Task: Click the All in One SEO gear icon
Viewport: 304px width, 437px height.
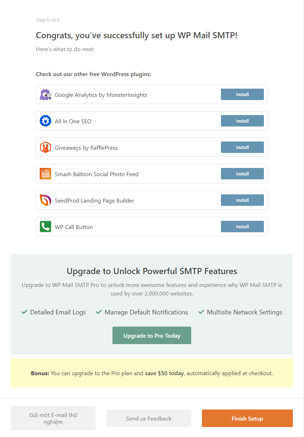Action: tap(45, 121)
